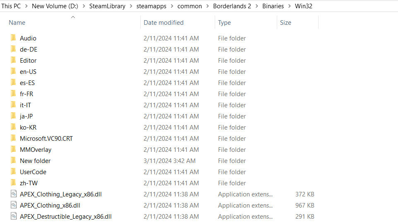
Task: Select the Audio folder name
Action: (28, 38)
